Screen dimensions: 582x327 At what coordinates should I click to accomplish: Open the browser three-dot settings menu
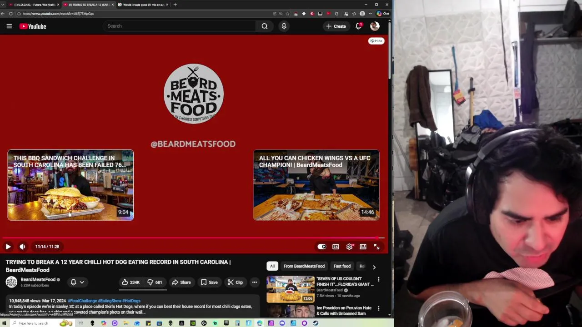pyautogui.click(x=370, y=14)
